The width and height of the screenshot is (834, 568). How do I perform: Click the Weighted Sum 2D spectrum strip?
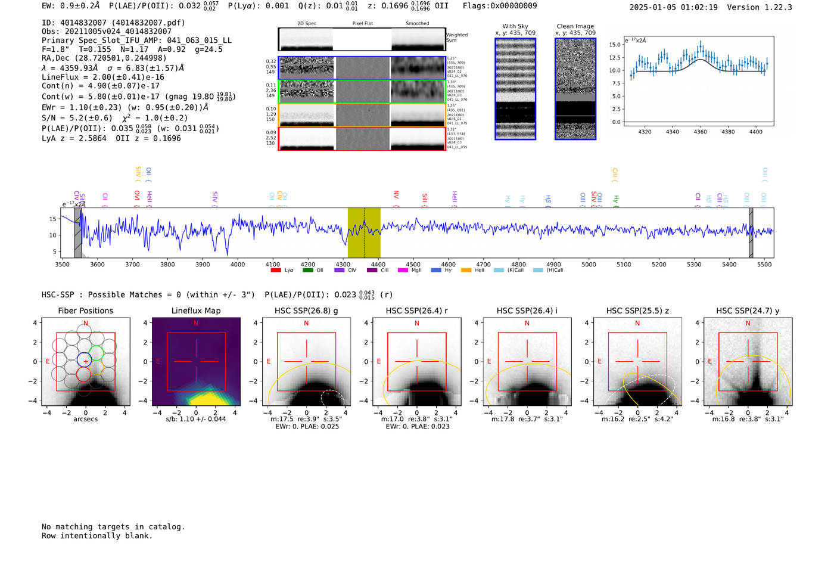pyautogui.click(x=362, y=39)
